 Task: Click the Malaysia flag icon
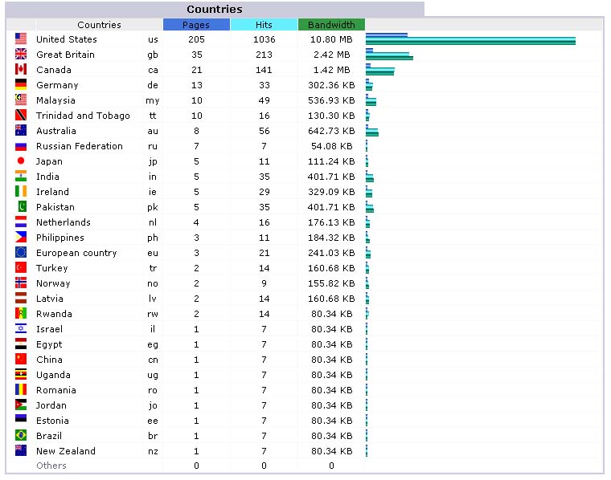(21, 100)
